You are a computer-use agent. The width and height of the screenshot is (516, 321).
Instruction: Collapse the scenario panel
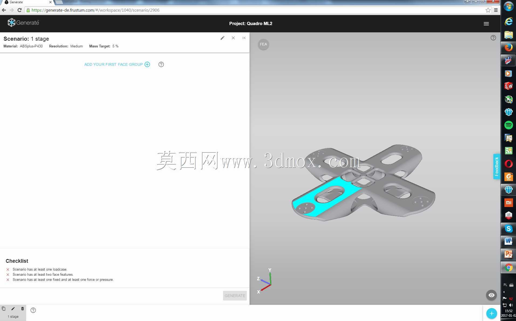pos(244,38)
